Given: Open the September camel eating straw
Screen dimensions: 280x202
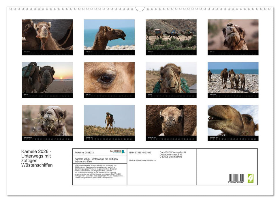Looking at the screenshot, I should 47,120.
